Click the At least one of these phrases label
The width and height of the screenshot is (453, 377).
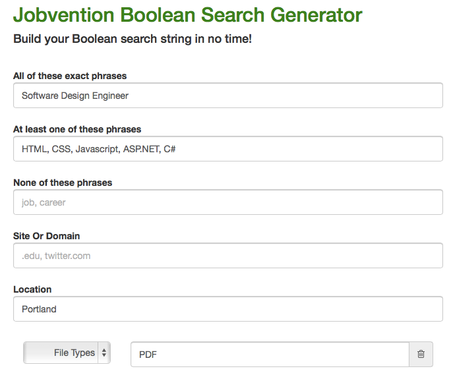(77, 129)
